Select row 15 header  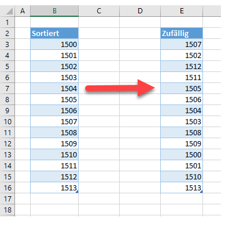[x=8, y=176]
